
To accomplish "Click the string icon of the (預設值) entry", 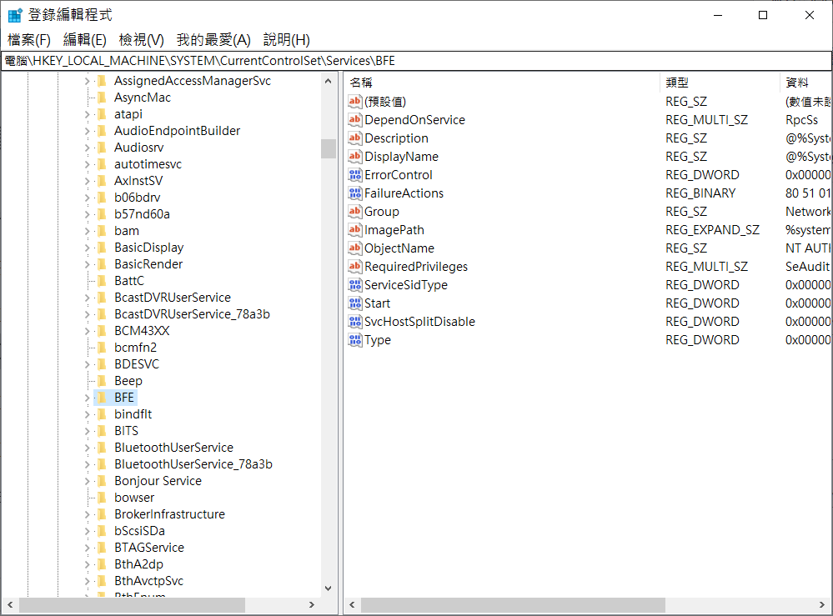I will [x=355, y=101].
